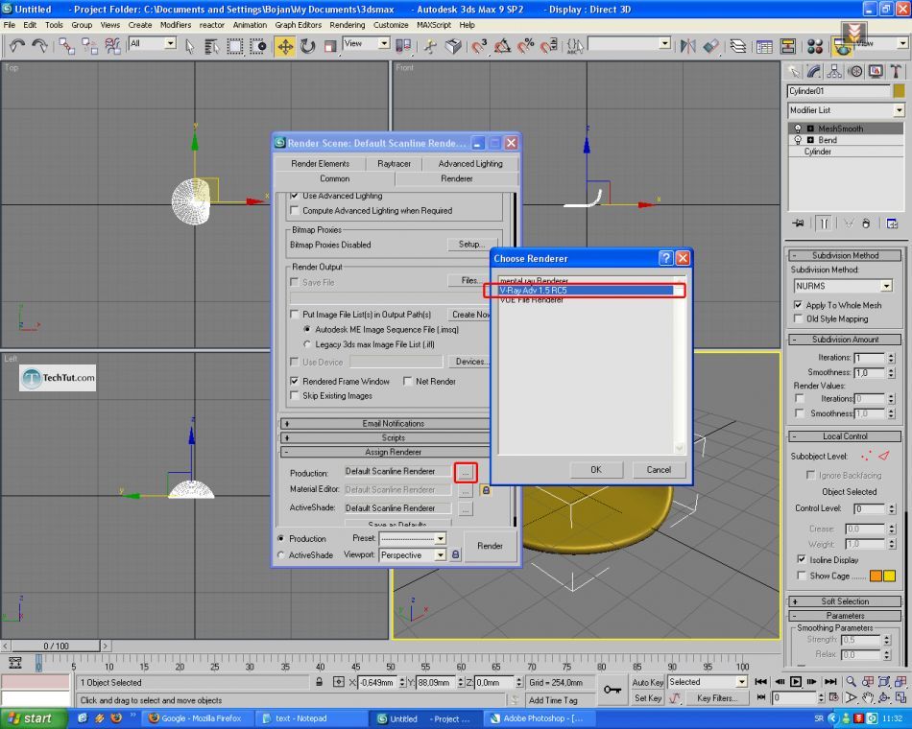Image resolution: width=912 pixels, height=729 pixels.
Task: Select V-Ray Adv 1.5 RC5 renderer
Action: click(586, 290)
